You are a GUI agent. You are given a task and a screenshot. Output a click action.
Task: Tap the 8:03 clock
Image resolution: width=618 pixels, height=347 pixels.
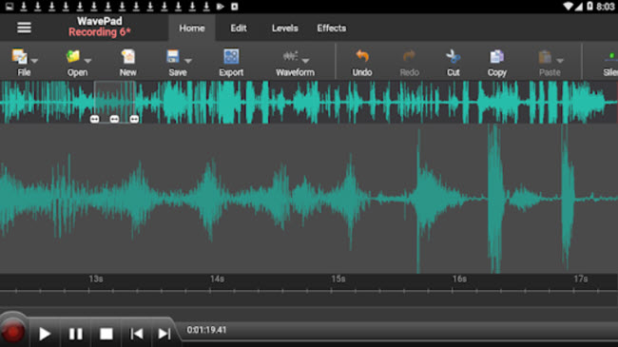click(605, 7)
